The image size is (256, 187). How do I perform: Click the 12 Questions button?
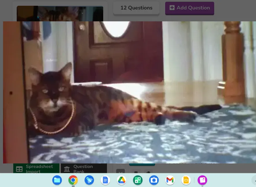(x=136, y=8)
